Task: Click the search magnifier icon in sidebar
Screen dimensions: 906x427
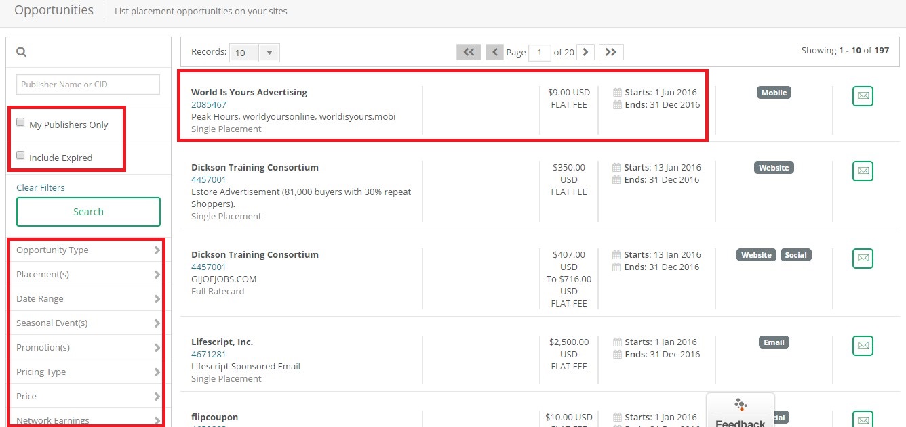Action: [x=21, y=52]
